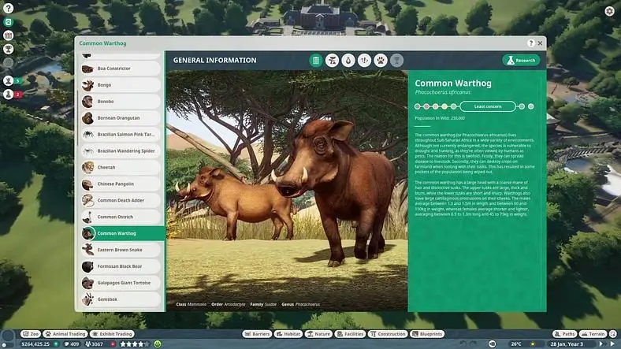
Task: Click the Research button
Action: coord(521,60)
